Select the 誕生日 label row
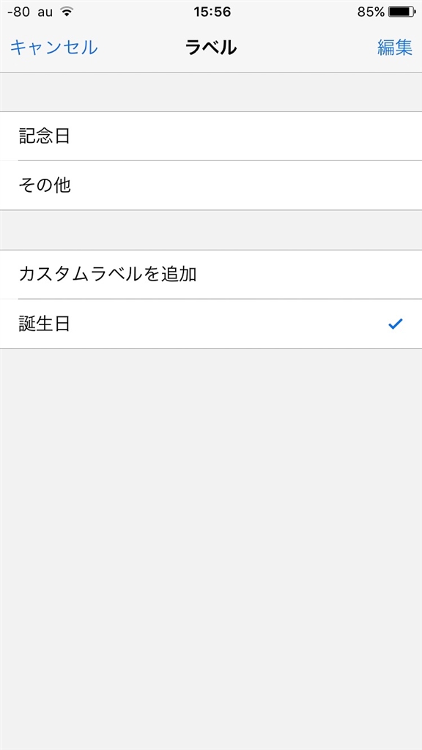Screen dimensions: 422x750 point(211,324)
